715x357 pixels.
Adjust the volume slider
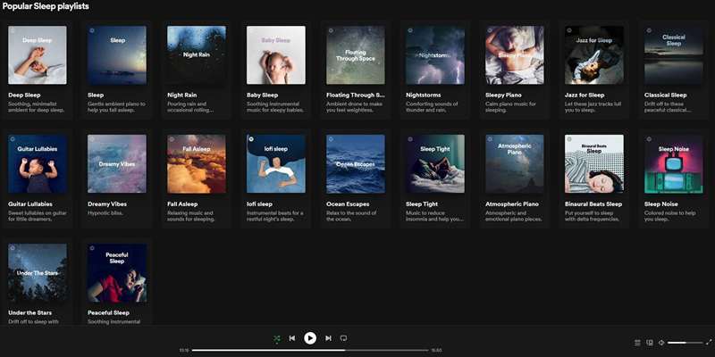[x=685, y=343]
